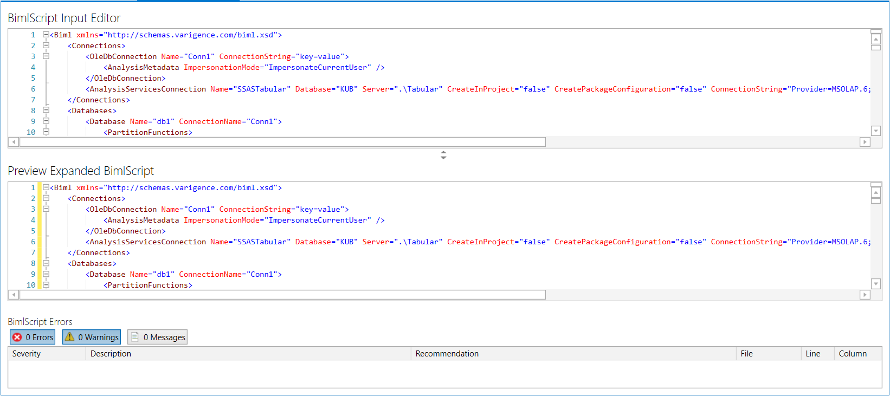Collapse Biml root node in Preview pane
Image resolution: width=890 pixels, height=396 pixels.
click(x=46, y=187)
